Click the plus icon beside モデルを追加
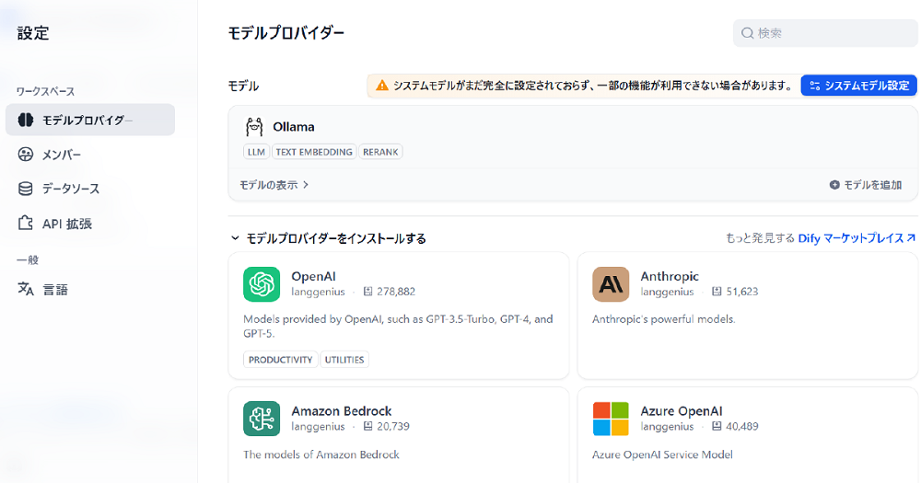Image resolution: width=921 pixels, height=483 pixels. pyautogui.click(x=834, y=185)
